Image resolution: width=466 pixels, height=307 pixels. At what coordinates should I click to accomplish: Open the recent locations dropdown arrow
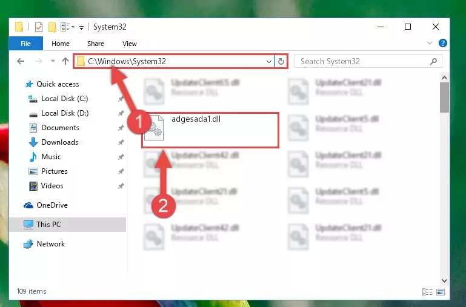(x=53, y=61)
